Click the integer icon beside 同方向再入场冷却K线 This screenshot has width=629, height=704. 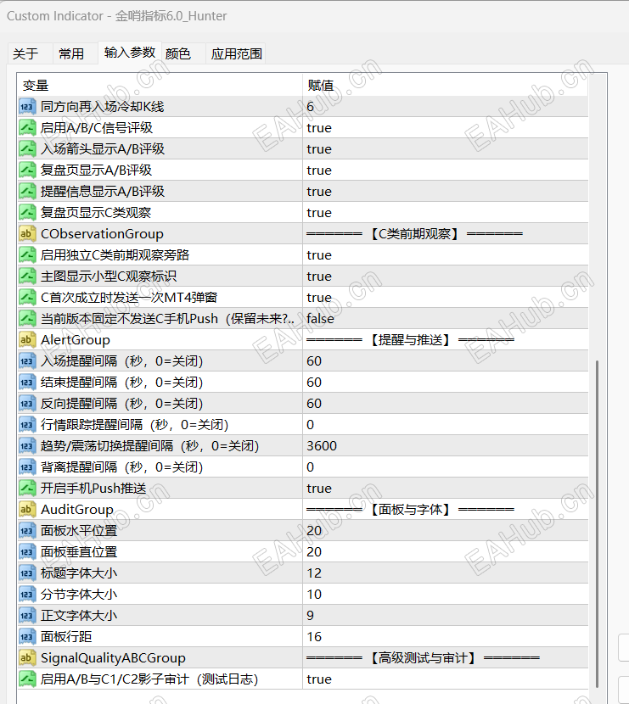click(x=27, y=107)
